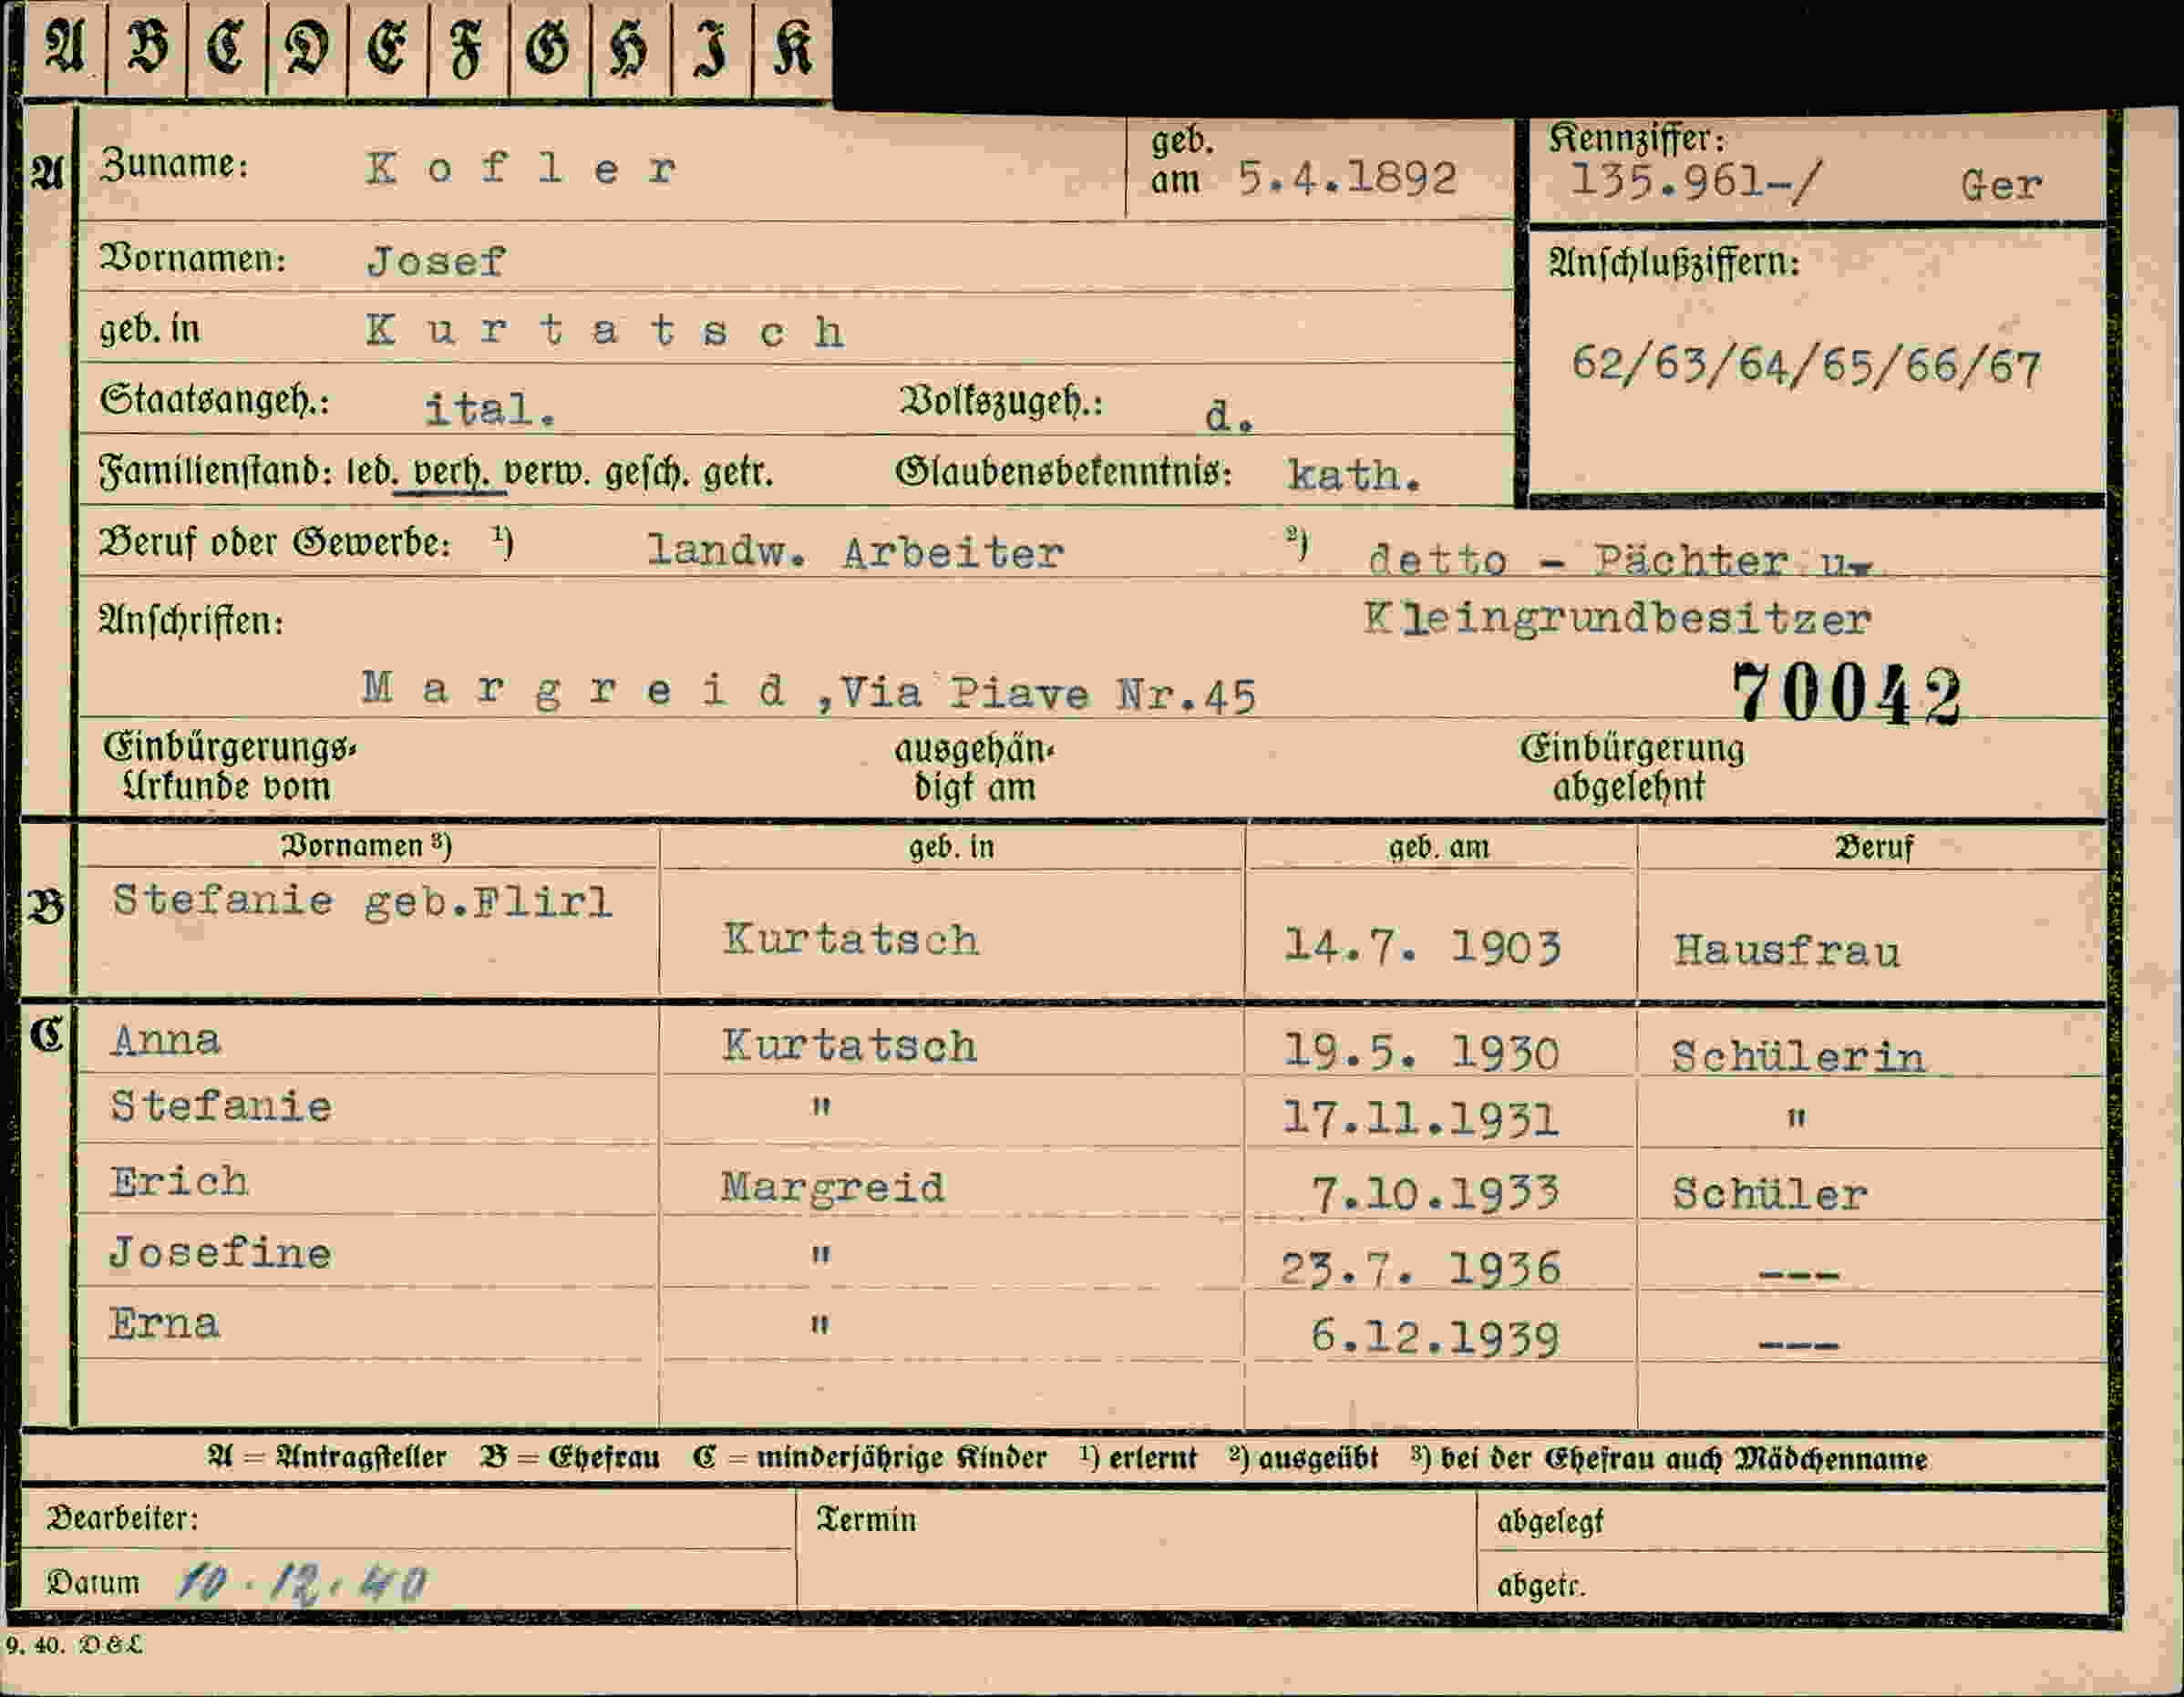
Task: Click the print mark "9. 40. D&L"
Action: coord(74,1645)
